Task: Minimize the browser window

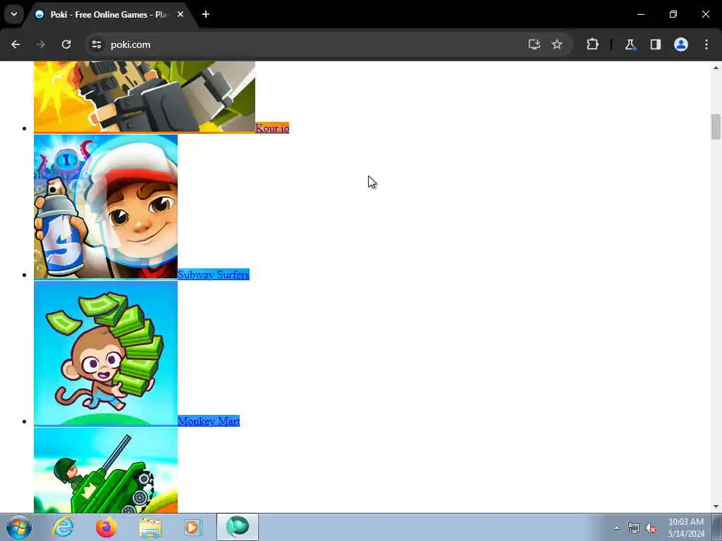Action: coord(641,14)
